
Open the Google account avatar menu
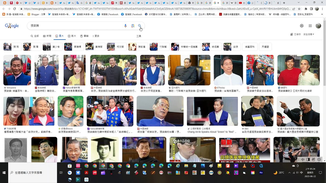click(x=318, y=26)
